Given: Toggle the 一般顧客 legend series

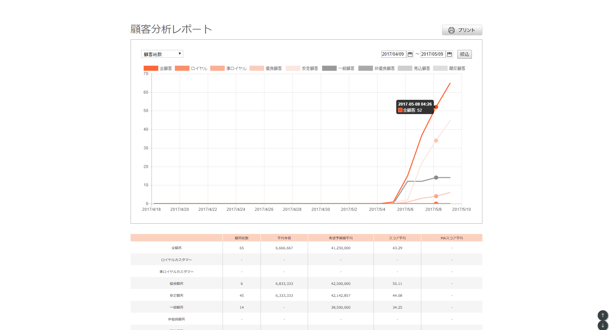Looking at the screenshot, I should 338,68.
